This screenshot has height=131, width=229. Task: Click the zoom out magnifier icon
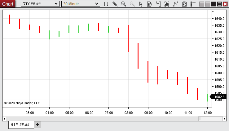click(132, 4)
